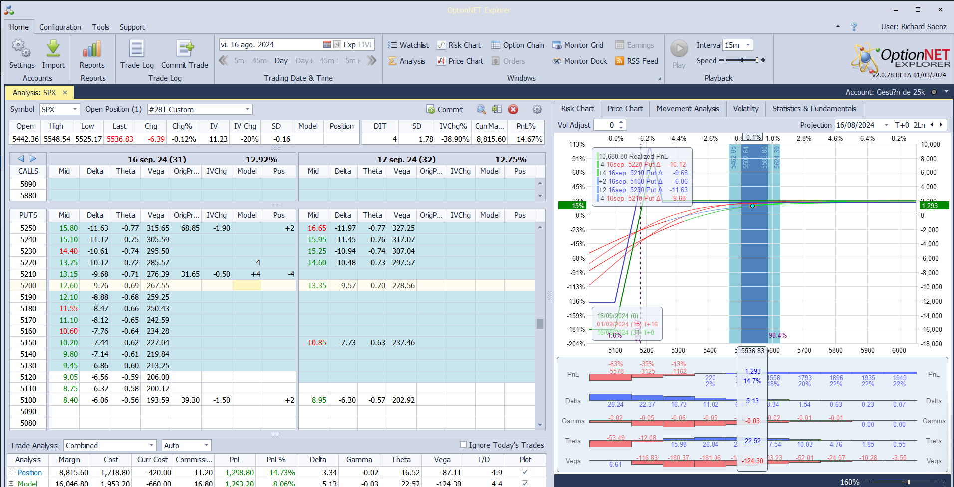Open the Trade Log icon
Image resolution: width=954 pixels, height=487 pixels.
(x=137, y=48)
